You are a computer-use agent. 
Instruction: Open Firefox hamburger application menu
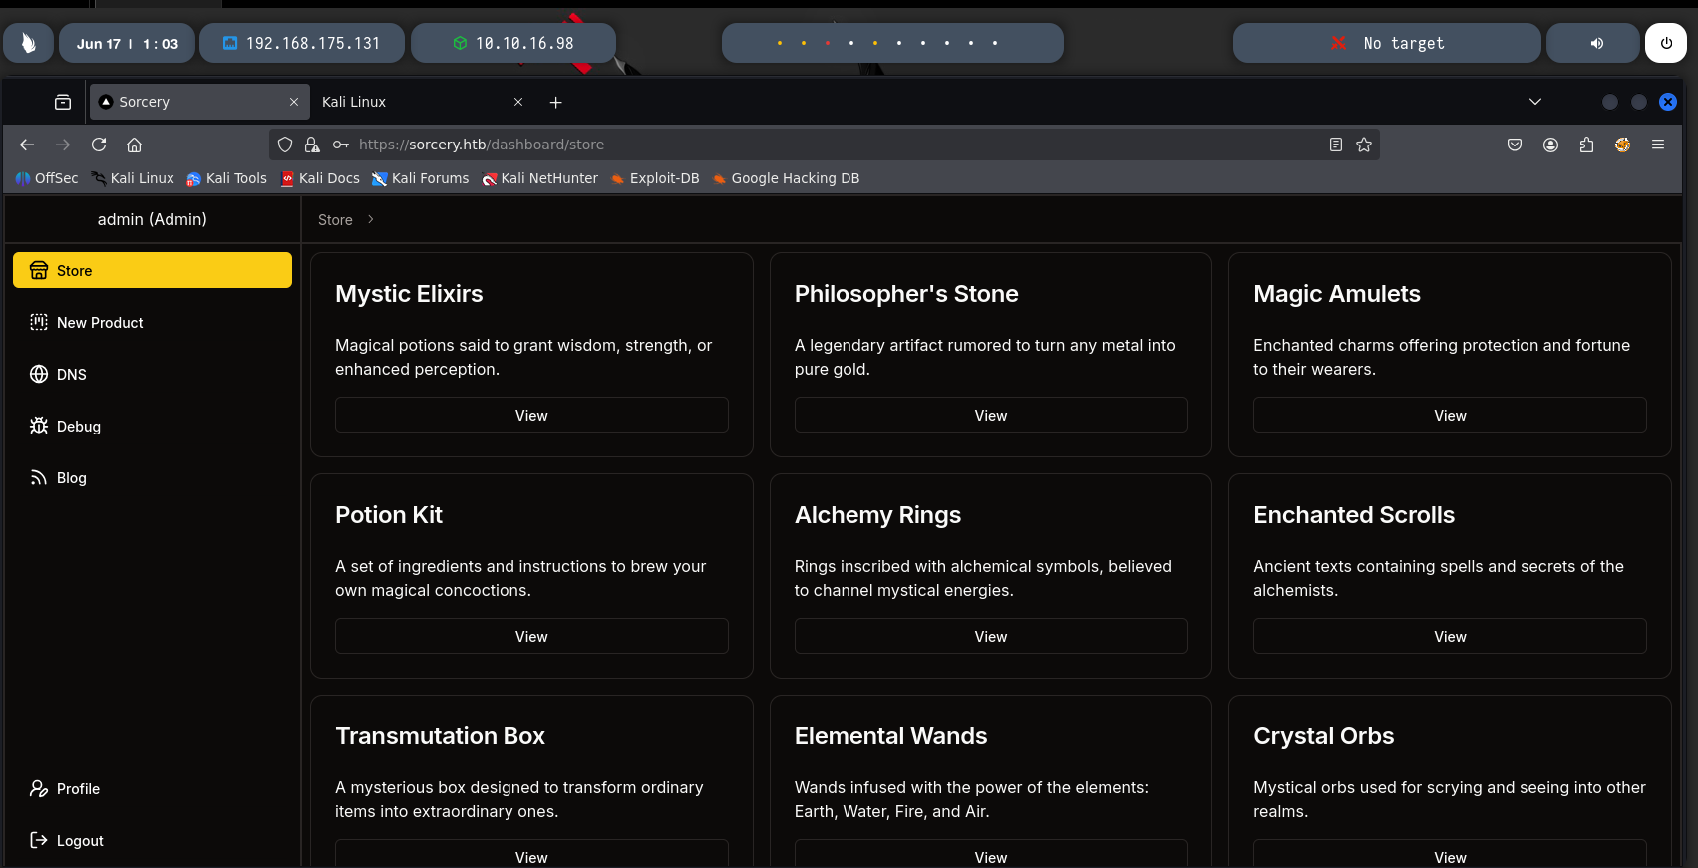[x=1658, y=145]
